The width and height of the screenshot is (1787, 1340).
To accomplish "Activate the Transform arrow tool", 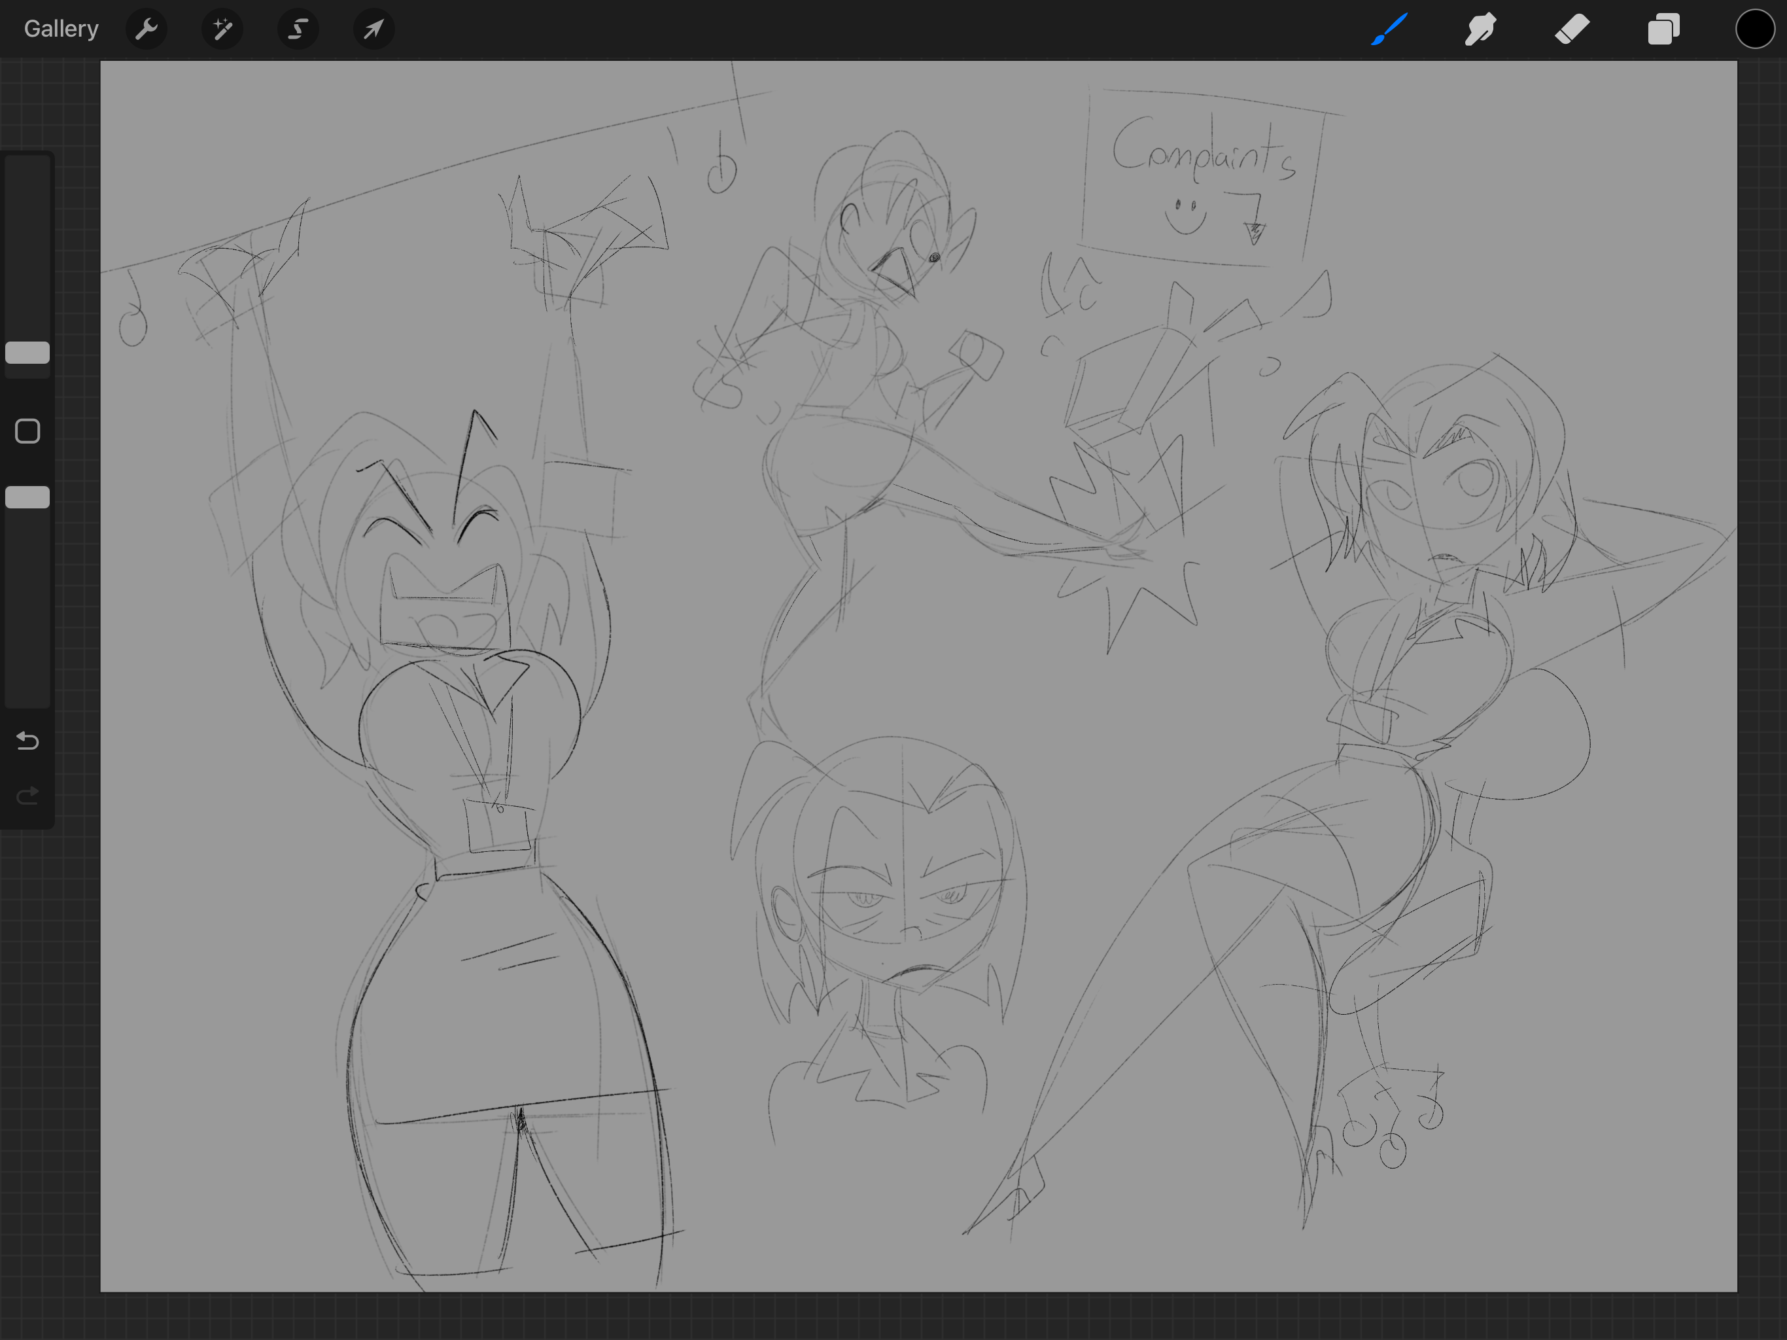I will 373,29.
